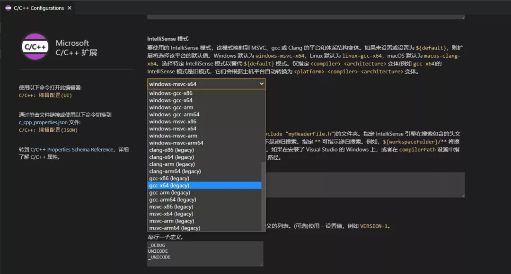This screenshot has width=511, height=274.
Task: Select windows-gcc-x64 option
Action: [204, 100]
